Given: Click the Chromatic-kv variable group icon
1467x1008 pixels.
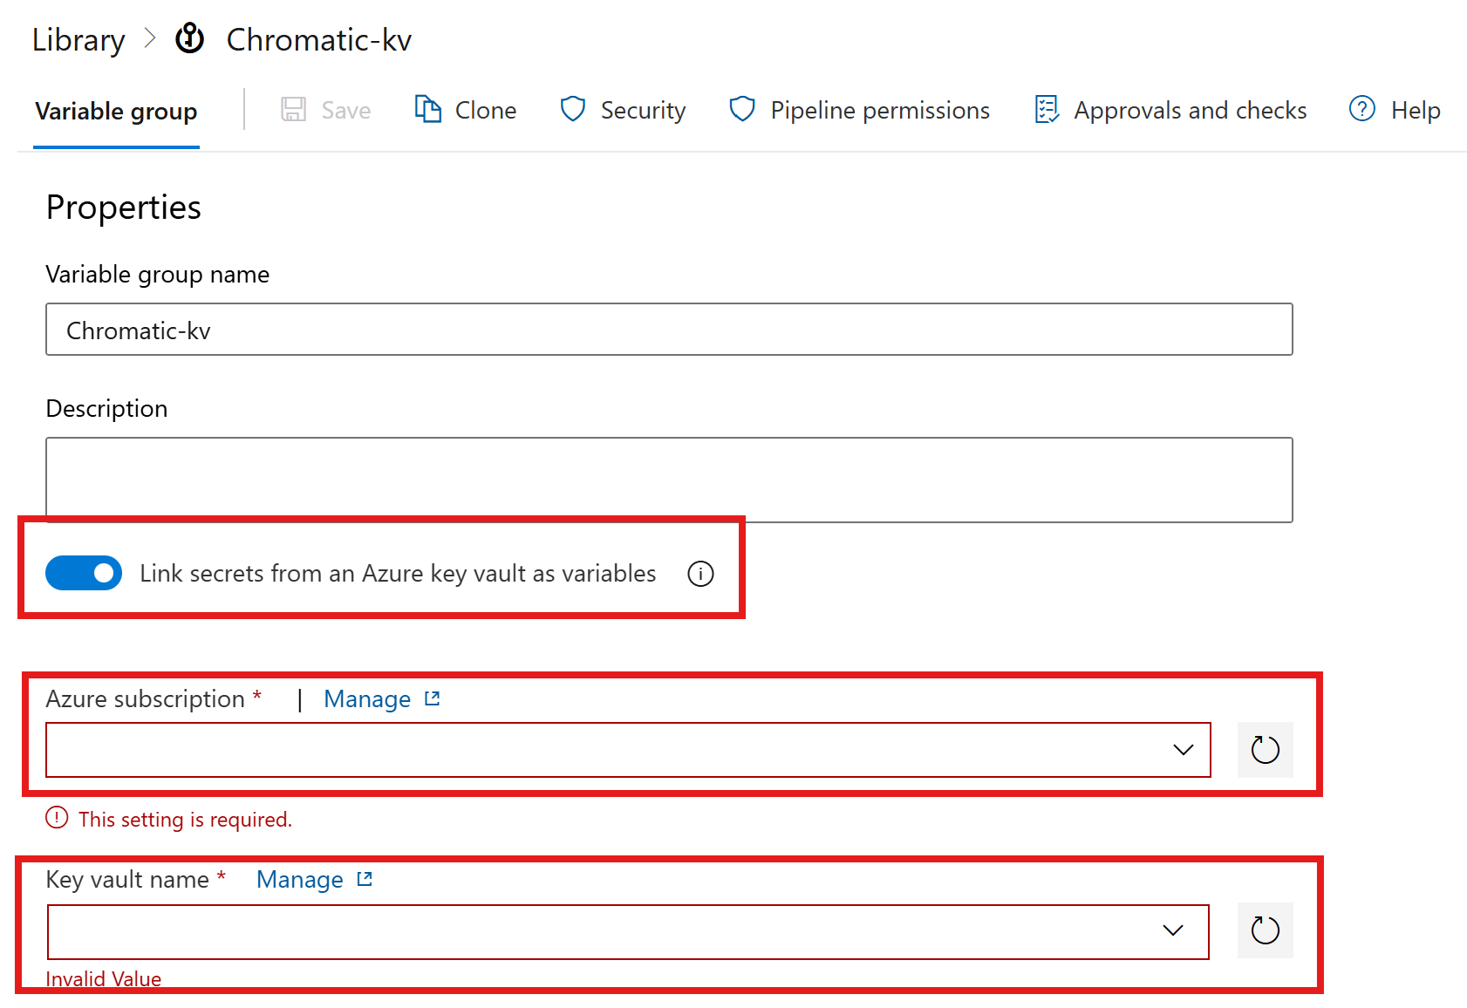Looking at the screenshot, I should (x=189, y=39).
